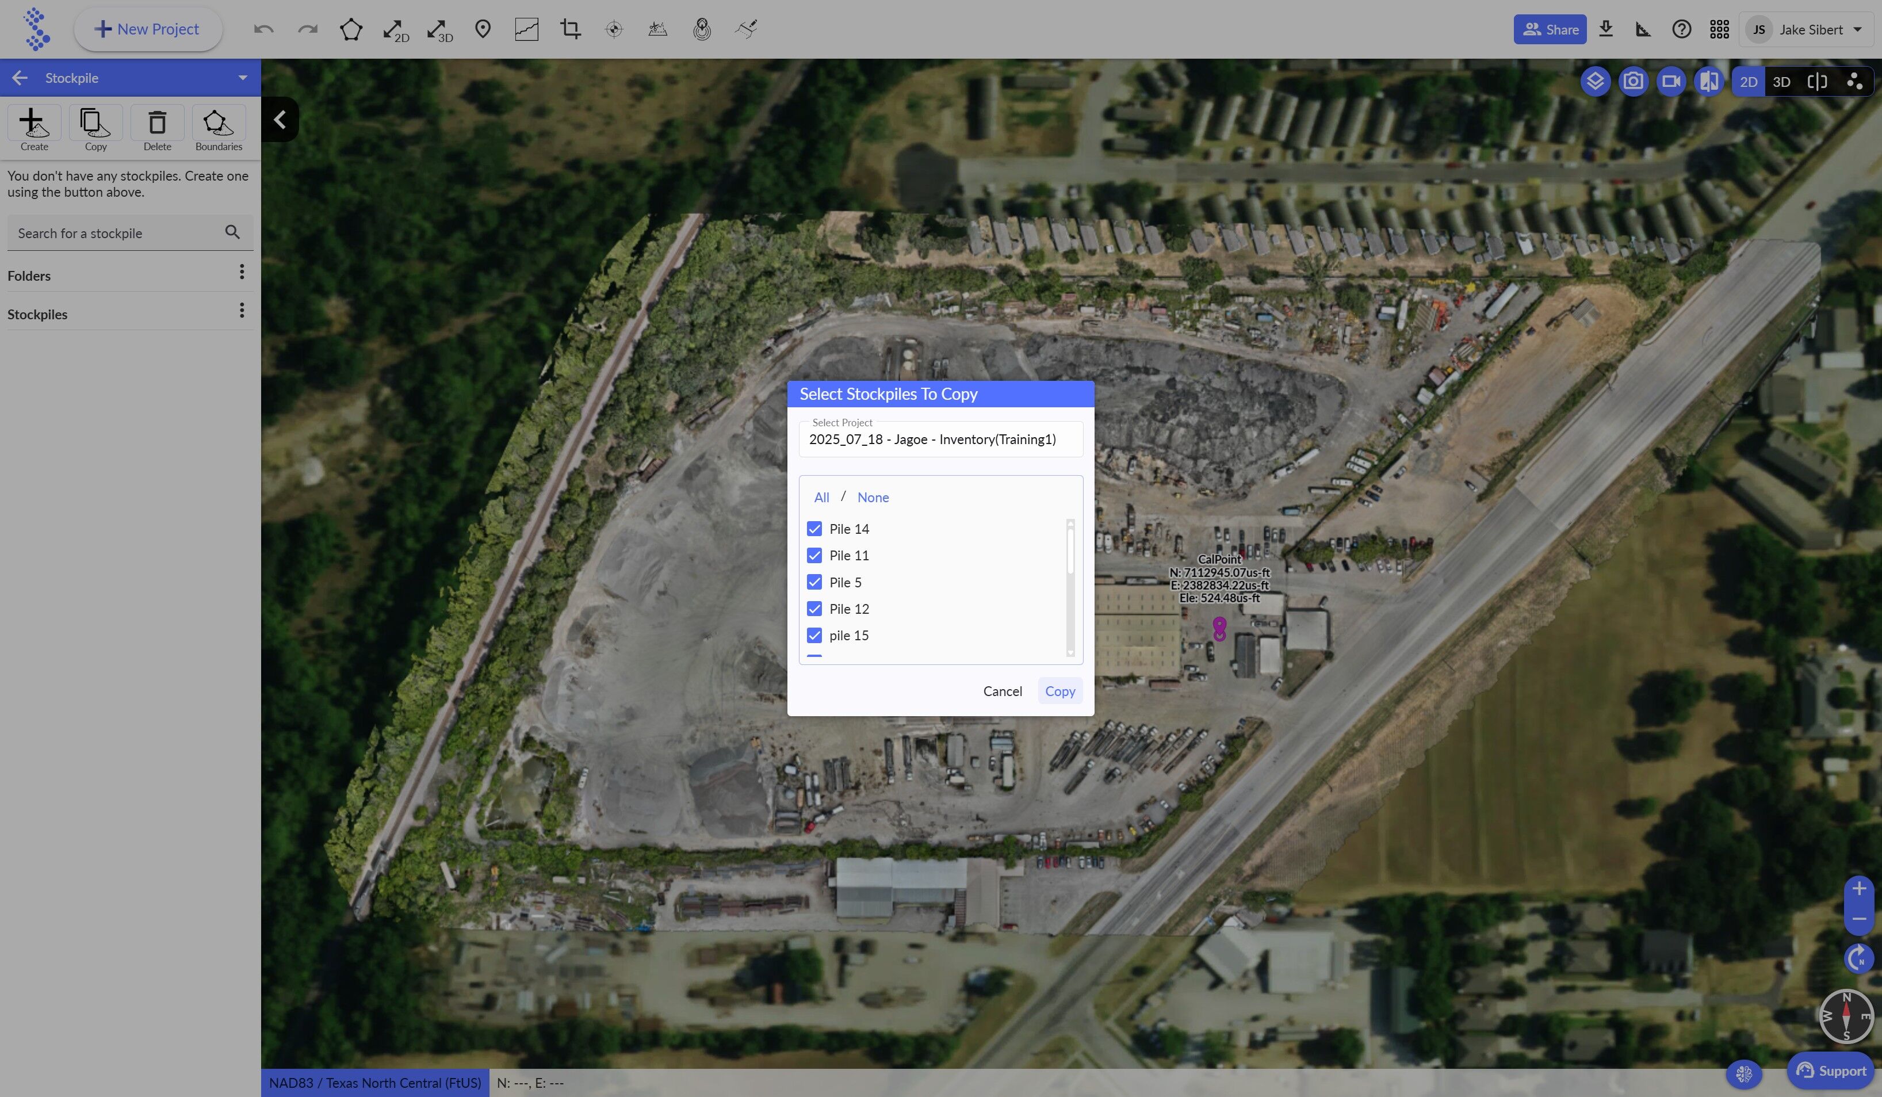
Task: Open the Support chat button
Action: (1830, 1071)
